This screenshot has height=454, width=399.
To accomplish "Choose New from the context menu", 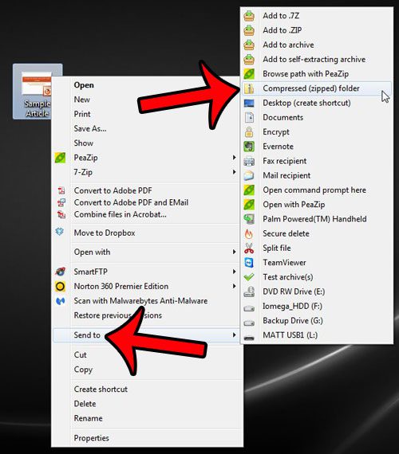I will (x=148, y=100).
